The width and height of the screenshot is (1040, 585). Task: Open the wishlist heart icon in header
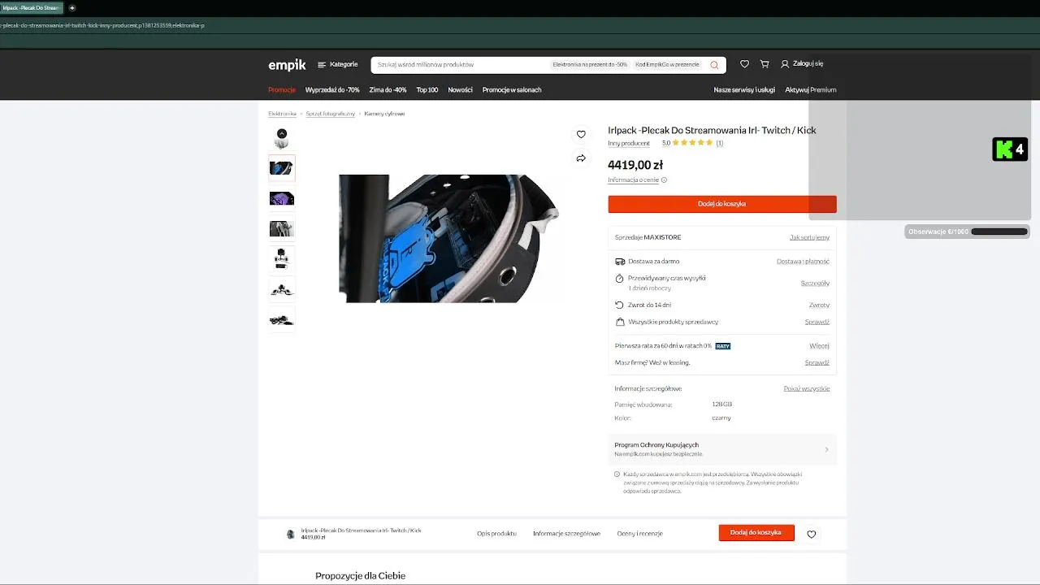tap(744, 64)
